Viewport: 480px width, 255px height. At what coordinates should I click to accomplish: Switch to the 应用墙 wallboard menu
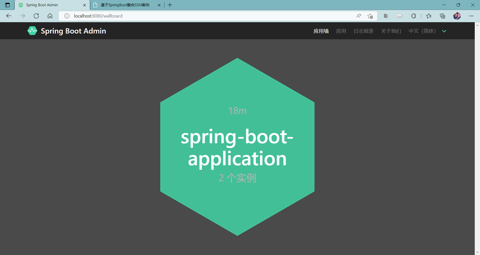[321, 31]
